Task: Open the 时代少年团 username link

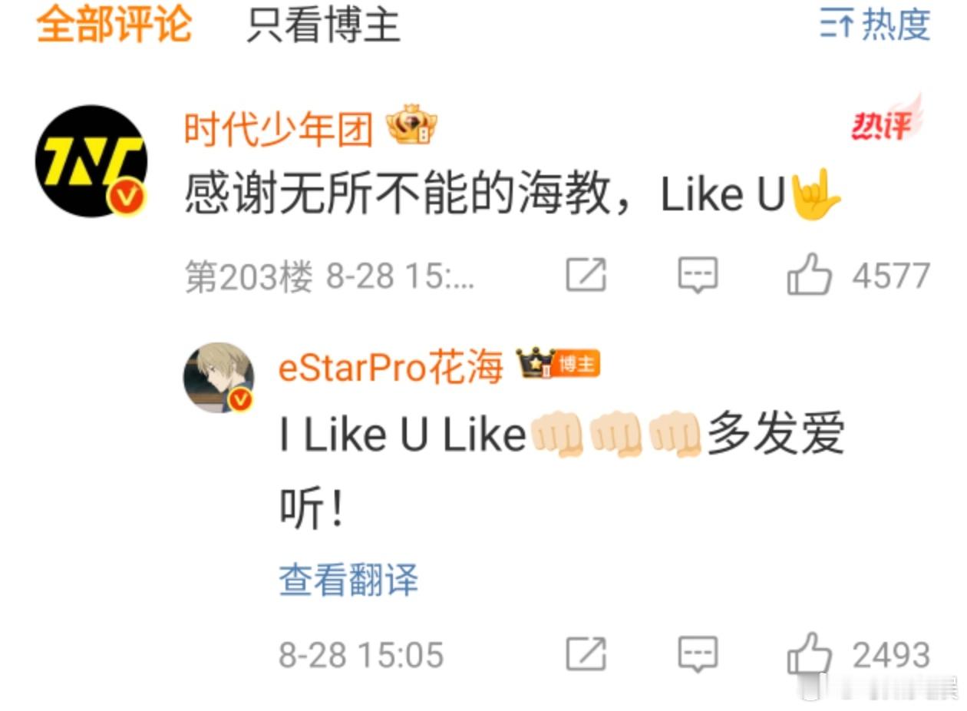Action: tap(279, 128)
